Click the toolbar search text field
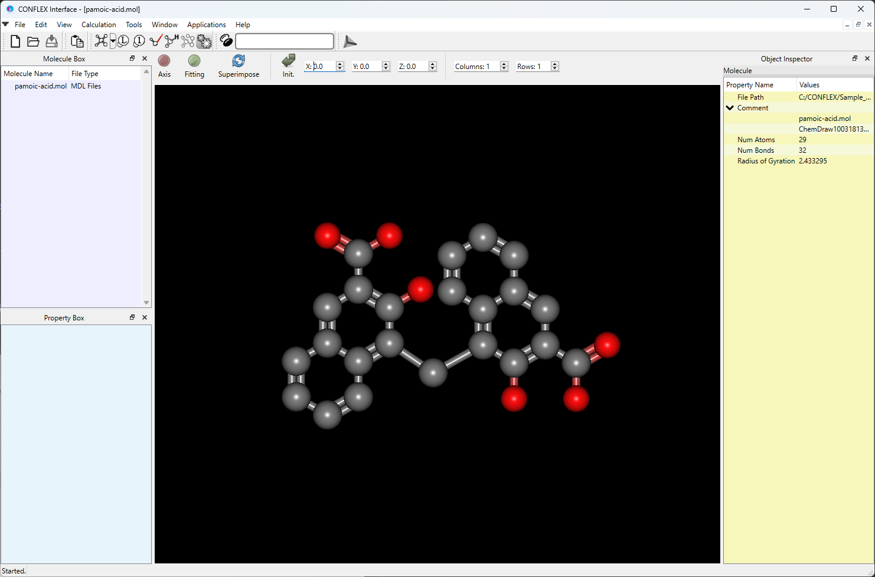The image size is (875, 577). 285,41
